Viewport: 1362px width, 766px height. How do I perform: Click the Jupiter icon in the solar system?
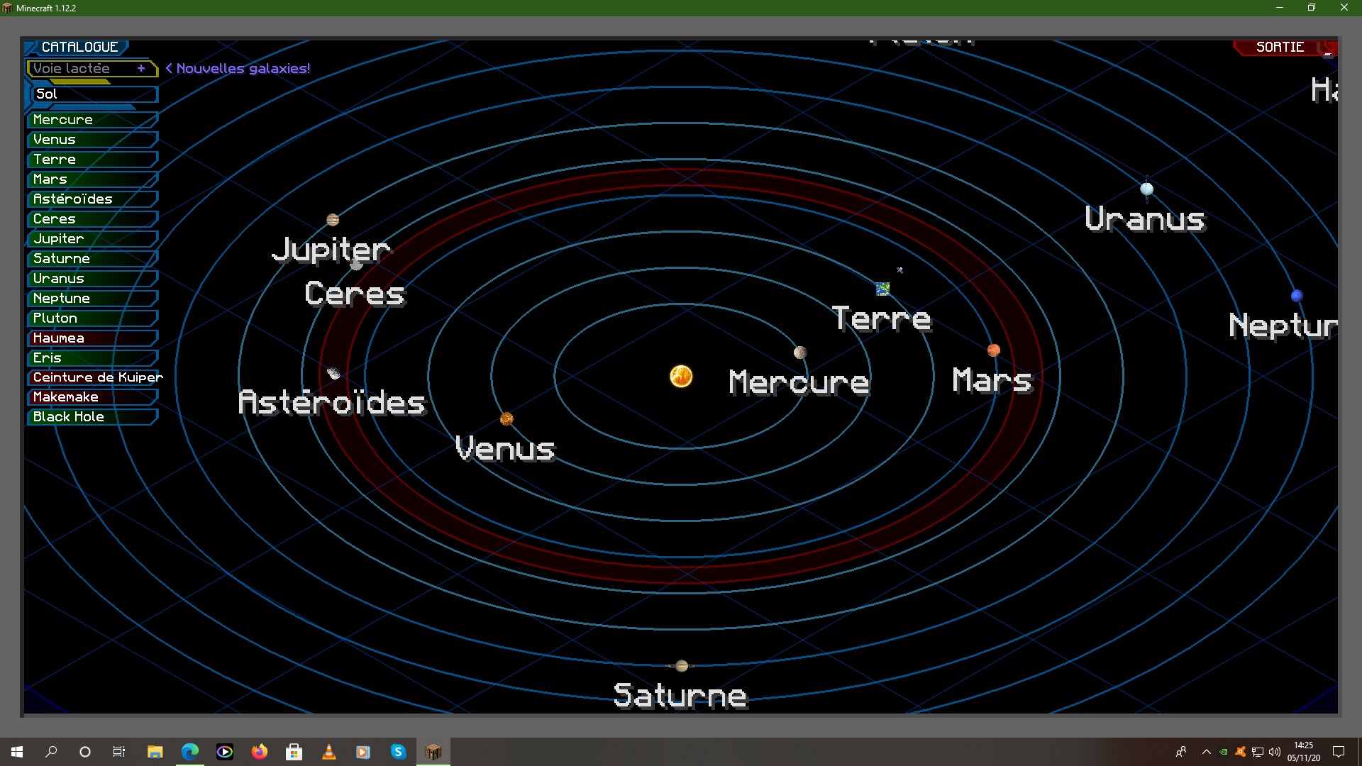pos(333,219)
